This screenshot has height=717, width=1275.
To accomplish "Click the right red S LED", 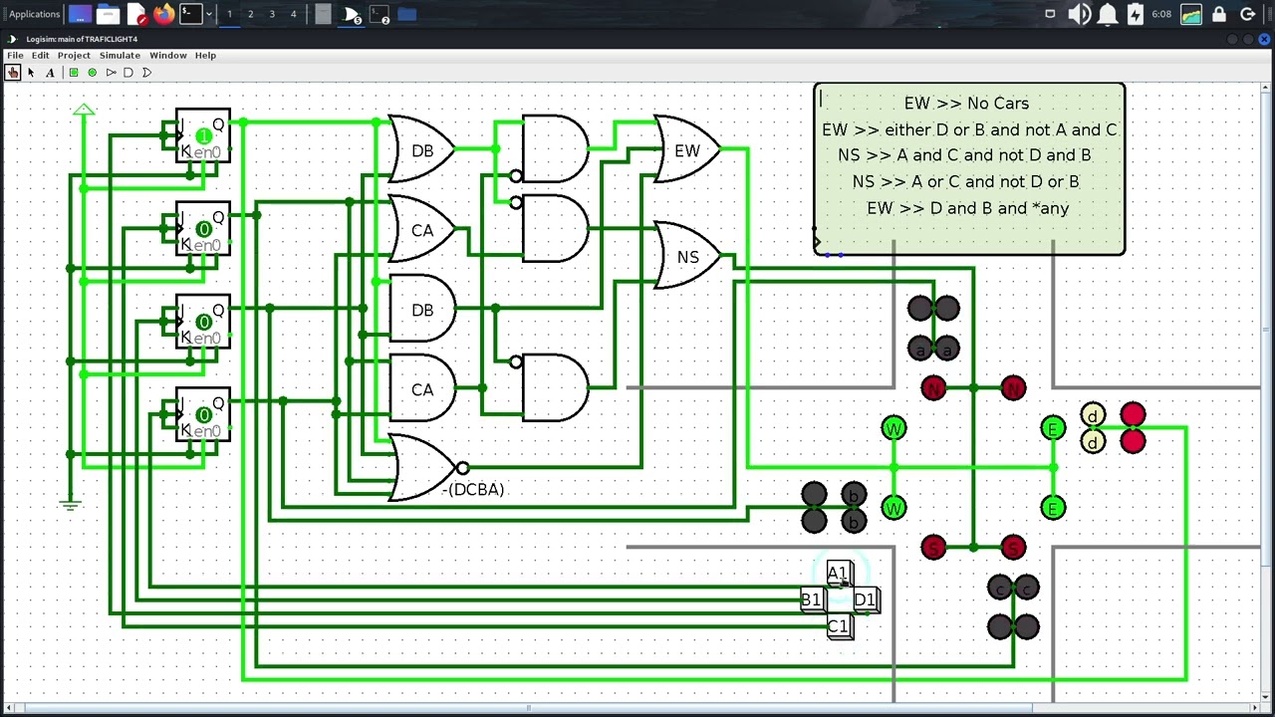I will [x=1013, y=548].
